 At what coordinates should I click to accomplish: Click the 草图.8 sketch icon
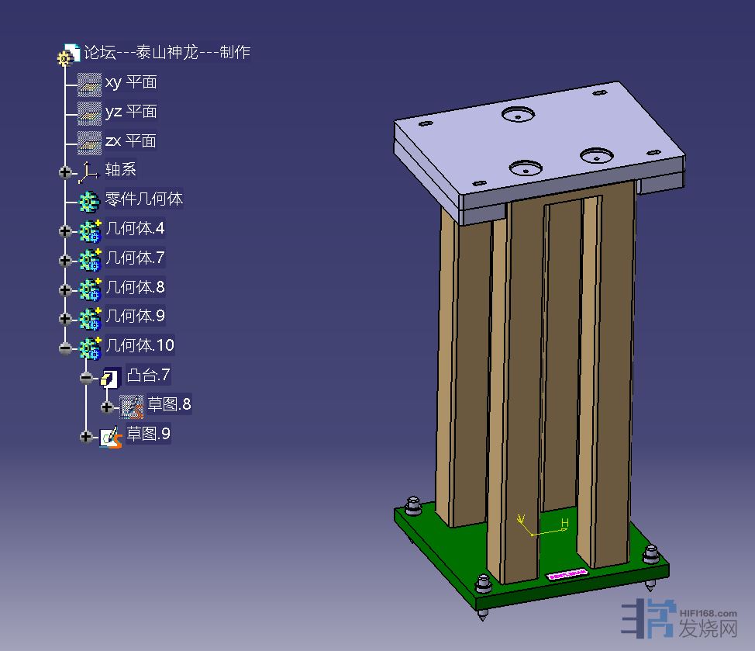[132, 406]
